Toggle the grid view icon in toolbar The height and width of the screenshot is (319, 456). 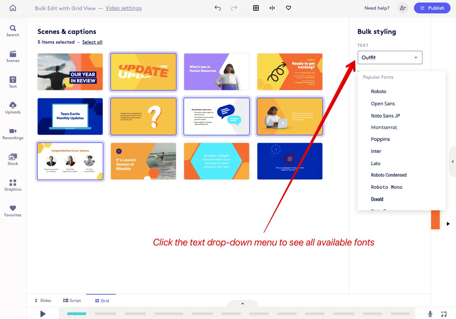pyautogui.click(x=256, y=8)
